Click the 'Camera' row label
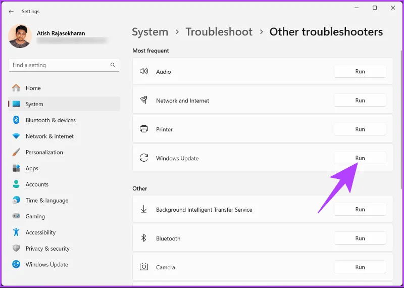The image size is (404, 288). 166,267
